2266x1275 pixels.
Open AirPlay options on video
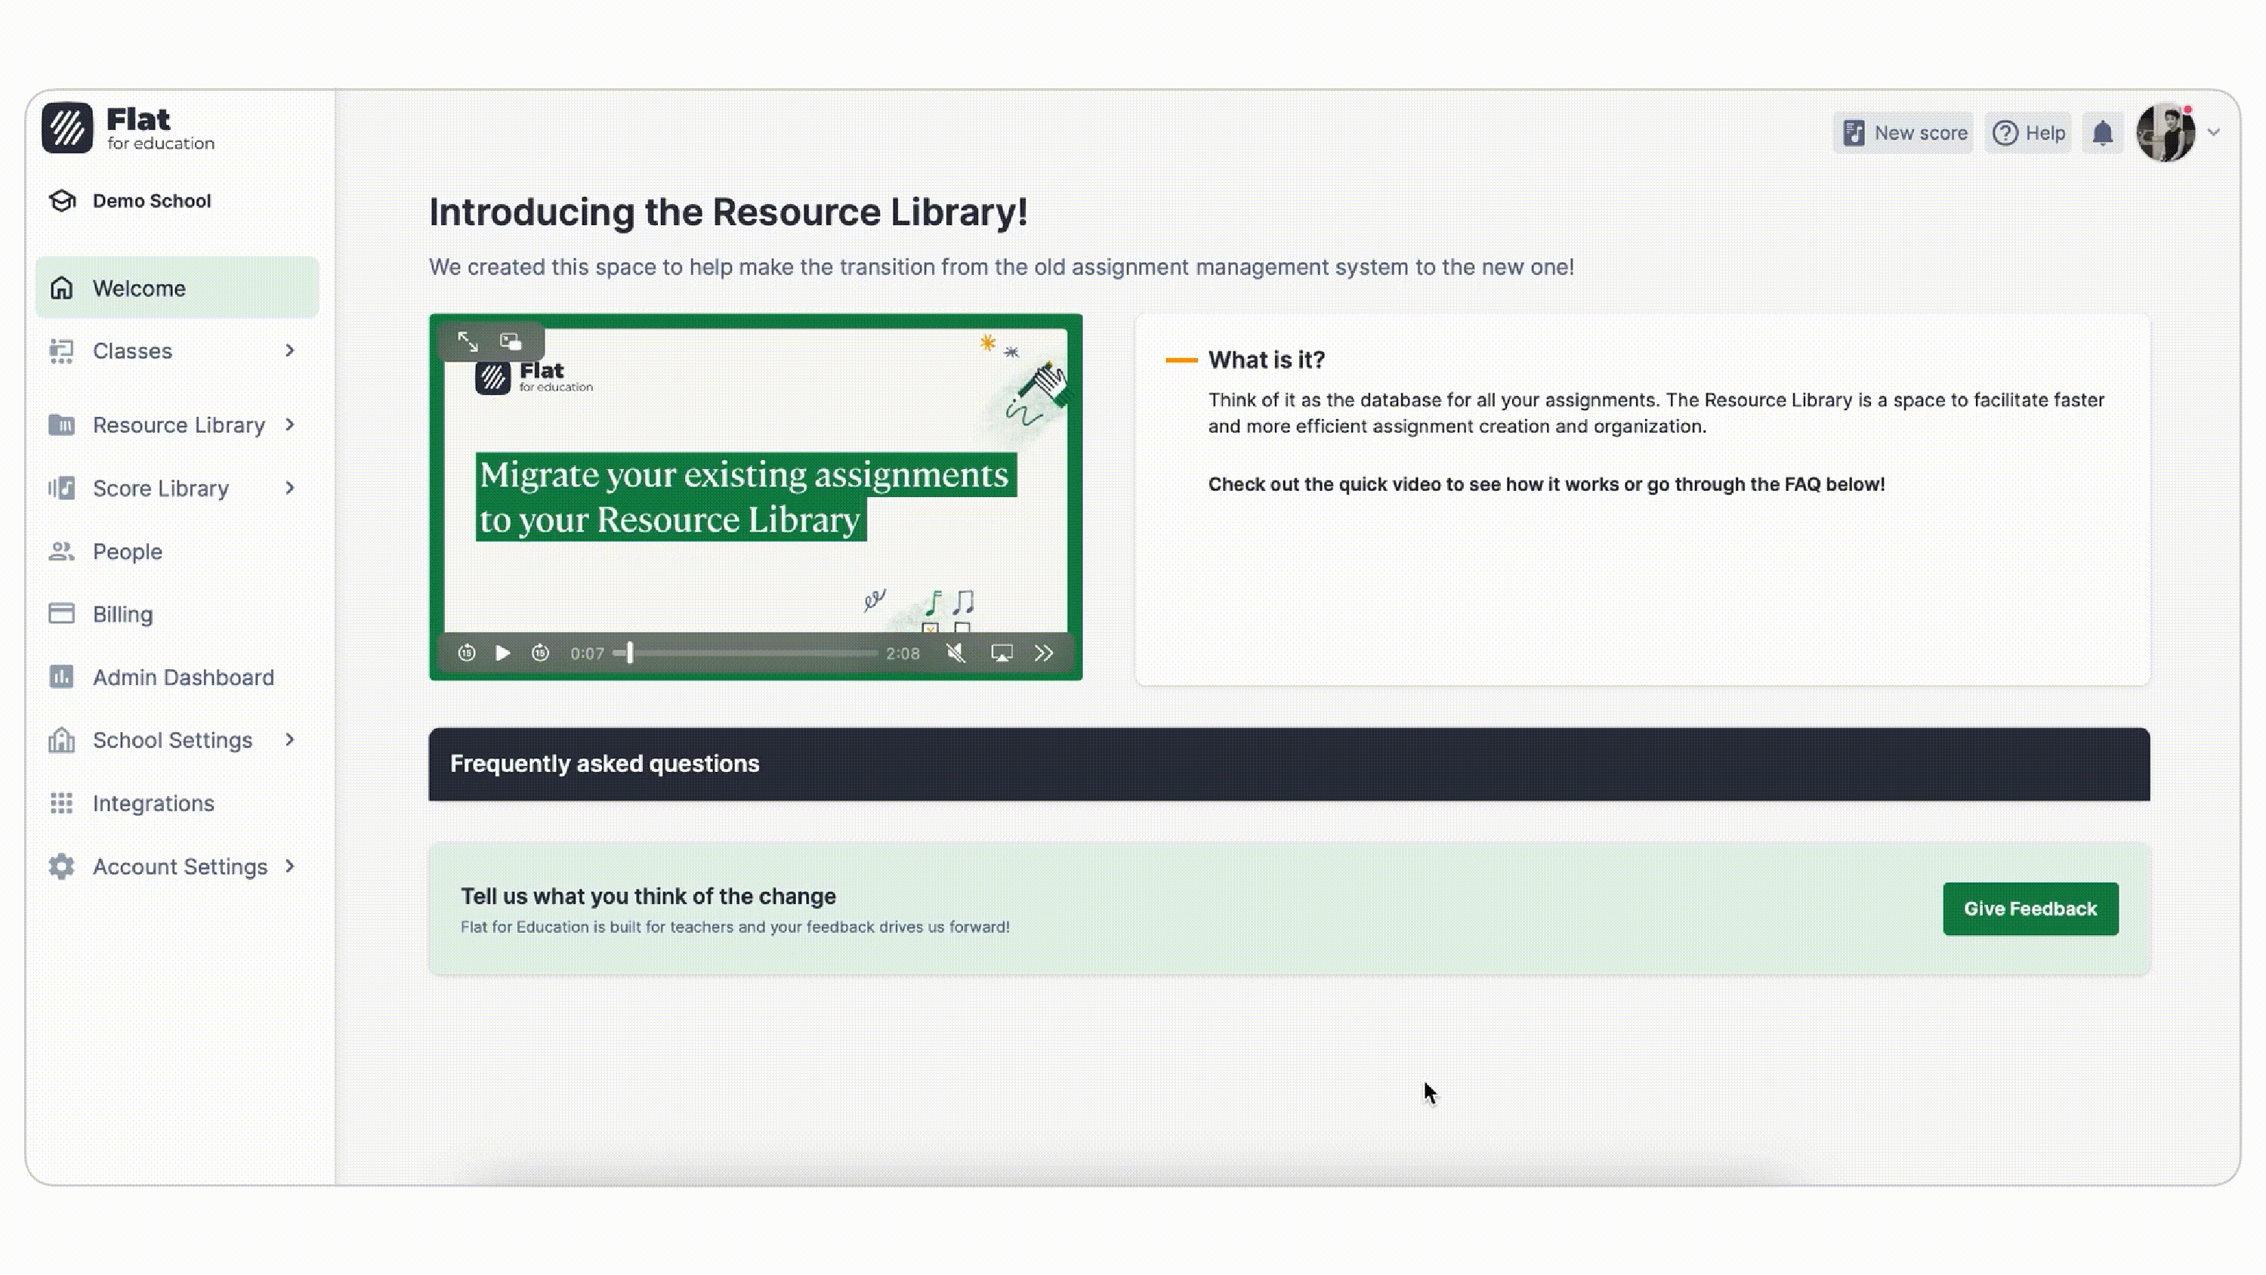[x=1002, y=653]
